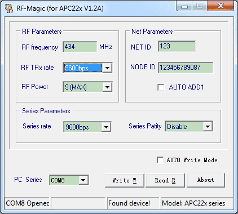Click the NODE ID input field
Image resolution: width=238 pixels, height=214 pixels.
tap(186, 68)
